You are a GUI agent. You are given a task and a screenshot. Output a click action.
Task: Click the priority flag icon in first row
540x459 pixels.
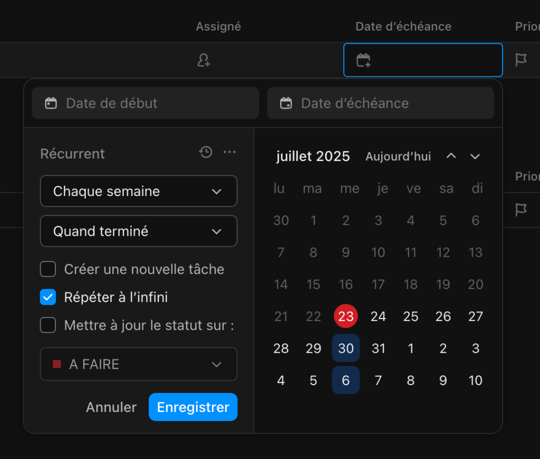click(521, 60)
